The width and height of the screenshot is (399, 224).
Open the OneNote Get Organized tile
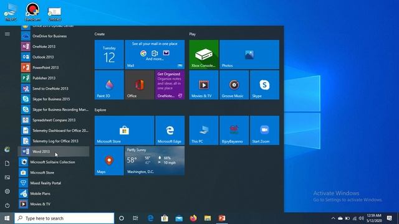coord(170,85)
